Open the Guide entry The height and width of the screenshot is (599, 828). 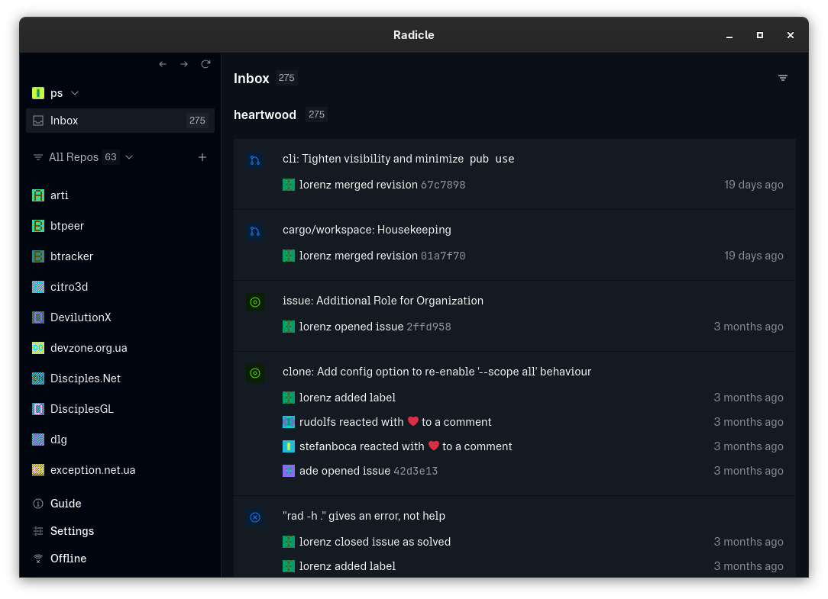[x=66, y=504]
